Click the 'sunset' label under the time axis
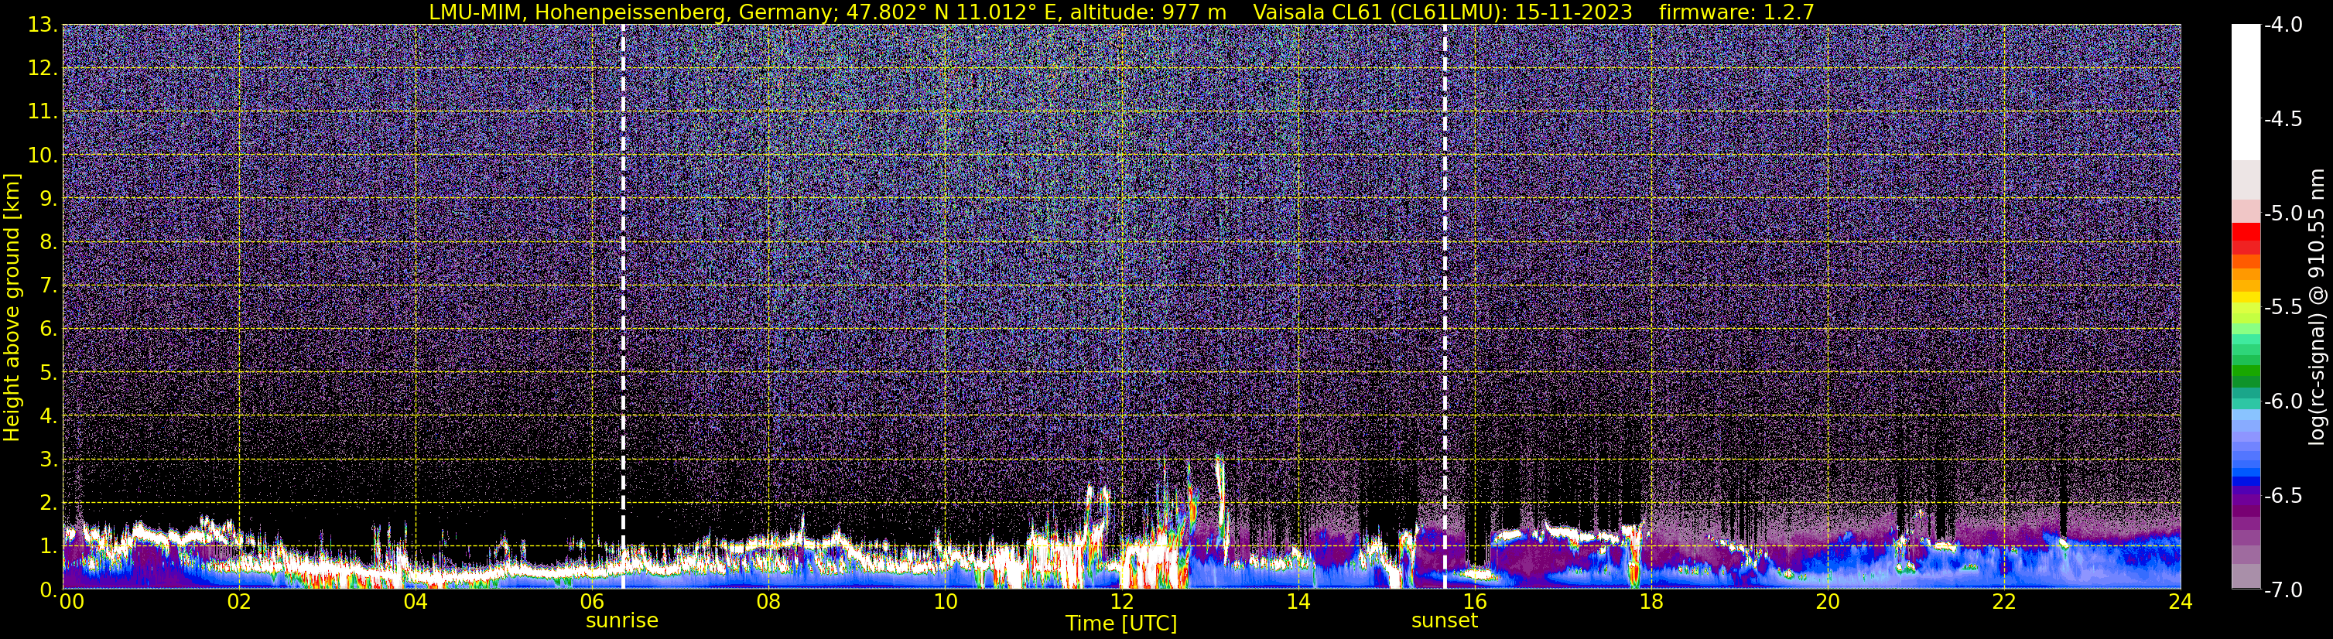Screen dimensions: 2333x639 point(1445,621)
